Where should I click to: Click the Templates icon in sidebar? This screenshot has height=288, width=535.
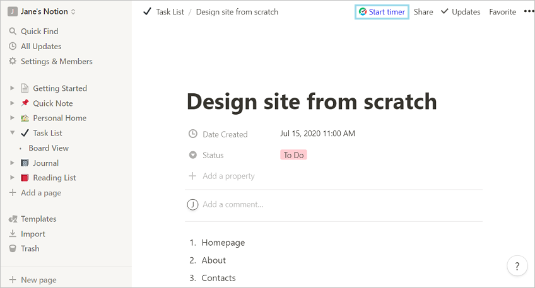(x=13, y=219)
